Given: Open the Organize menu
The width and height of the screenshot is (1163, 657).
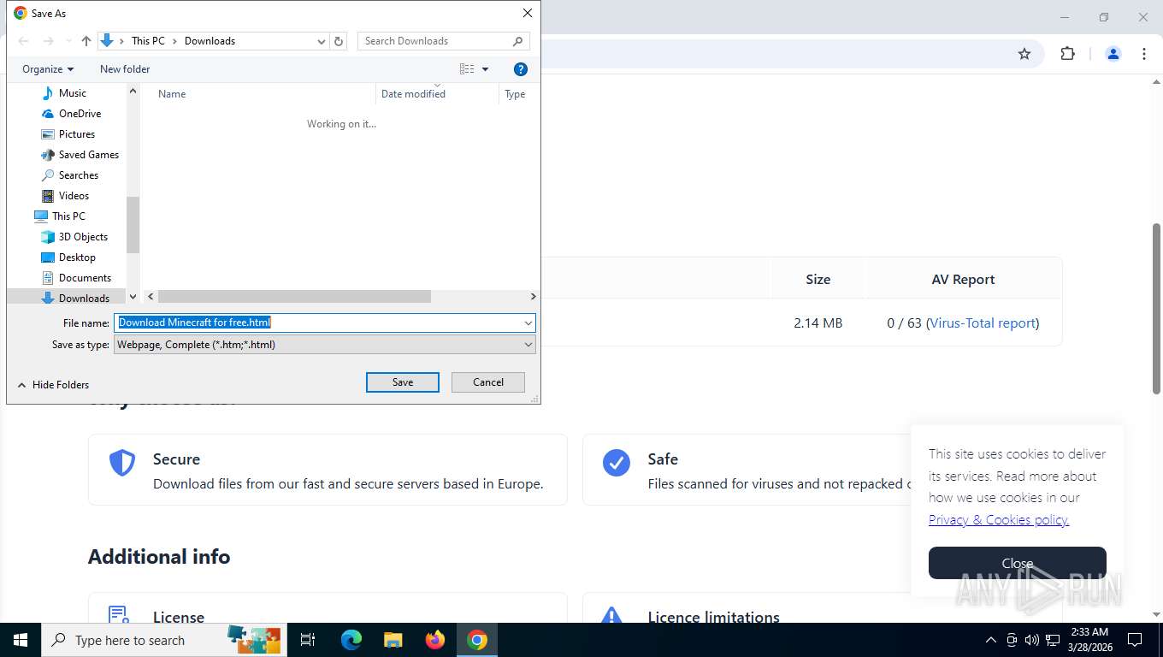Looking at the screenshot, I should (48, 69).
